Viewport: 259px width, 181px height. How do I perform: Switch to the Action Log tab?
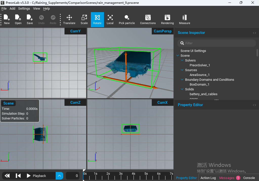point(208,178)
